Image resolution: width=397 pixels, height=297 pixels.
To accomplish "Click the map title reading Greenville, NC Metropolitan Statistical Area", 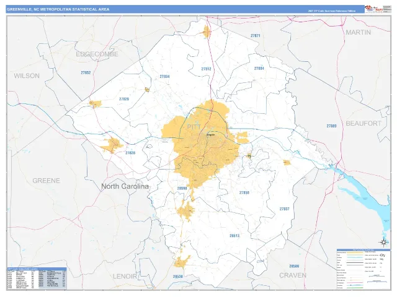I will (x=58, y=9).
